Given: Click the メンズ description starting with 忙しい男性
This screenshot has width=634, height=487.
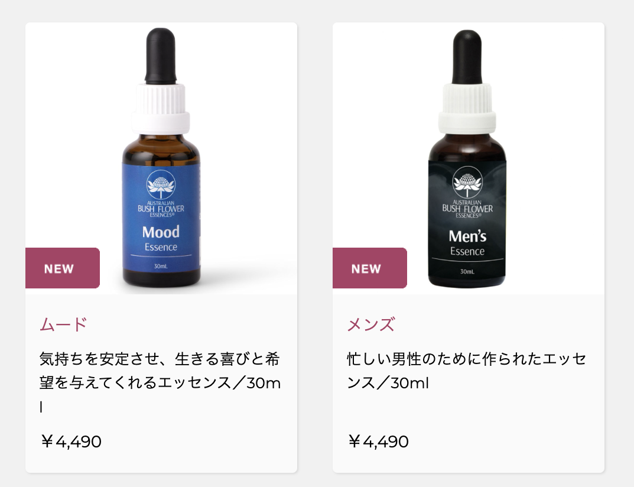Looking at the screenshot, I should pos(466,371).
